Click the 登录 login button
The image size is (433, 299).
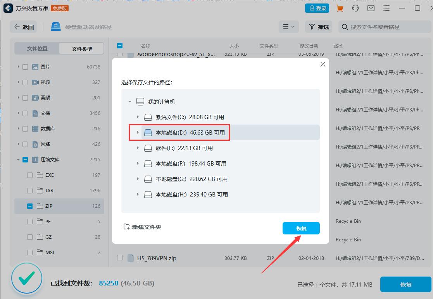pyautogui.click(x=317, y=8)
